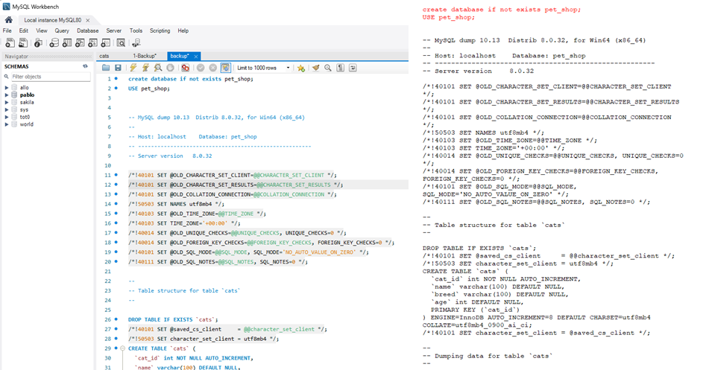The width and height of the screenshot is (703, 370).
Task: Toggle continue-on-error script execution
Action: 185,68
